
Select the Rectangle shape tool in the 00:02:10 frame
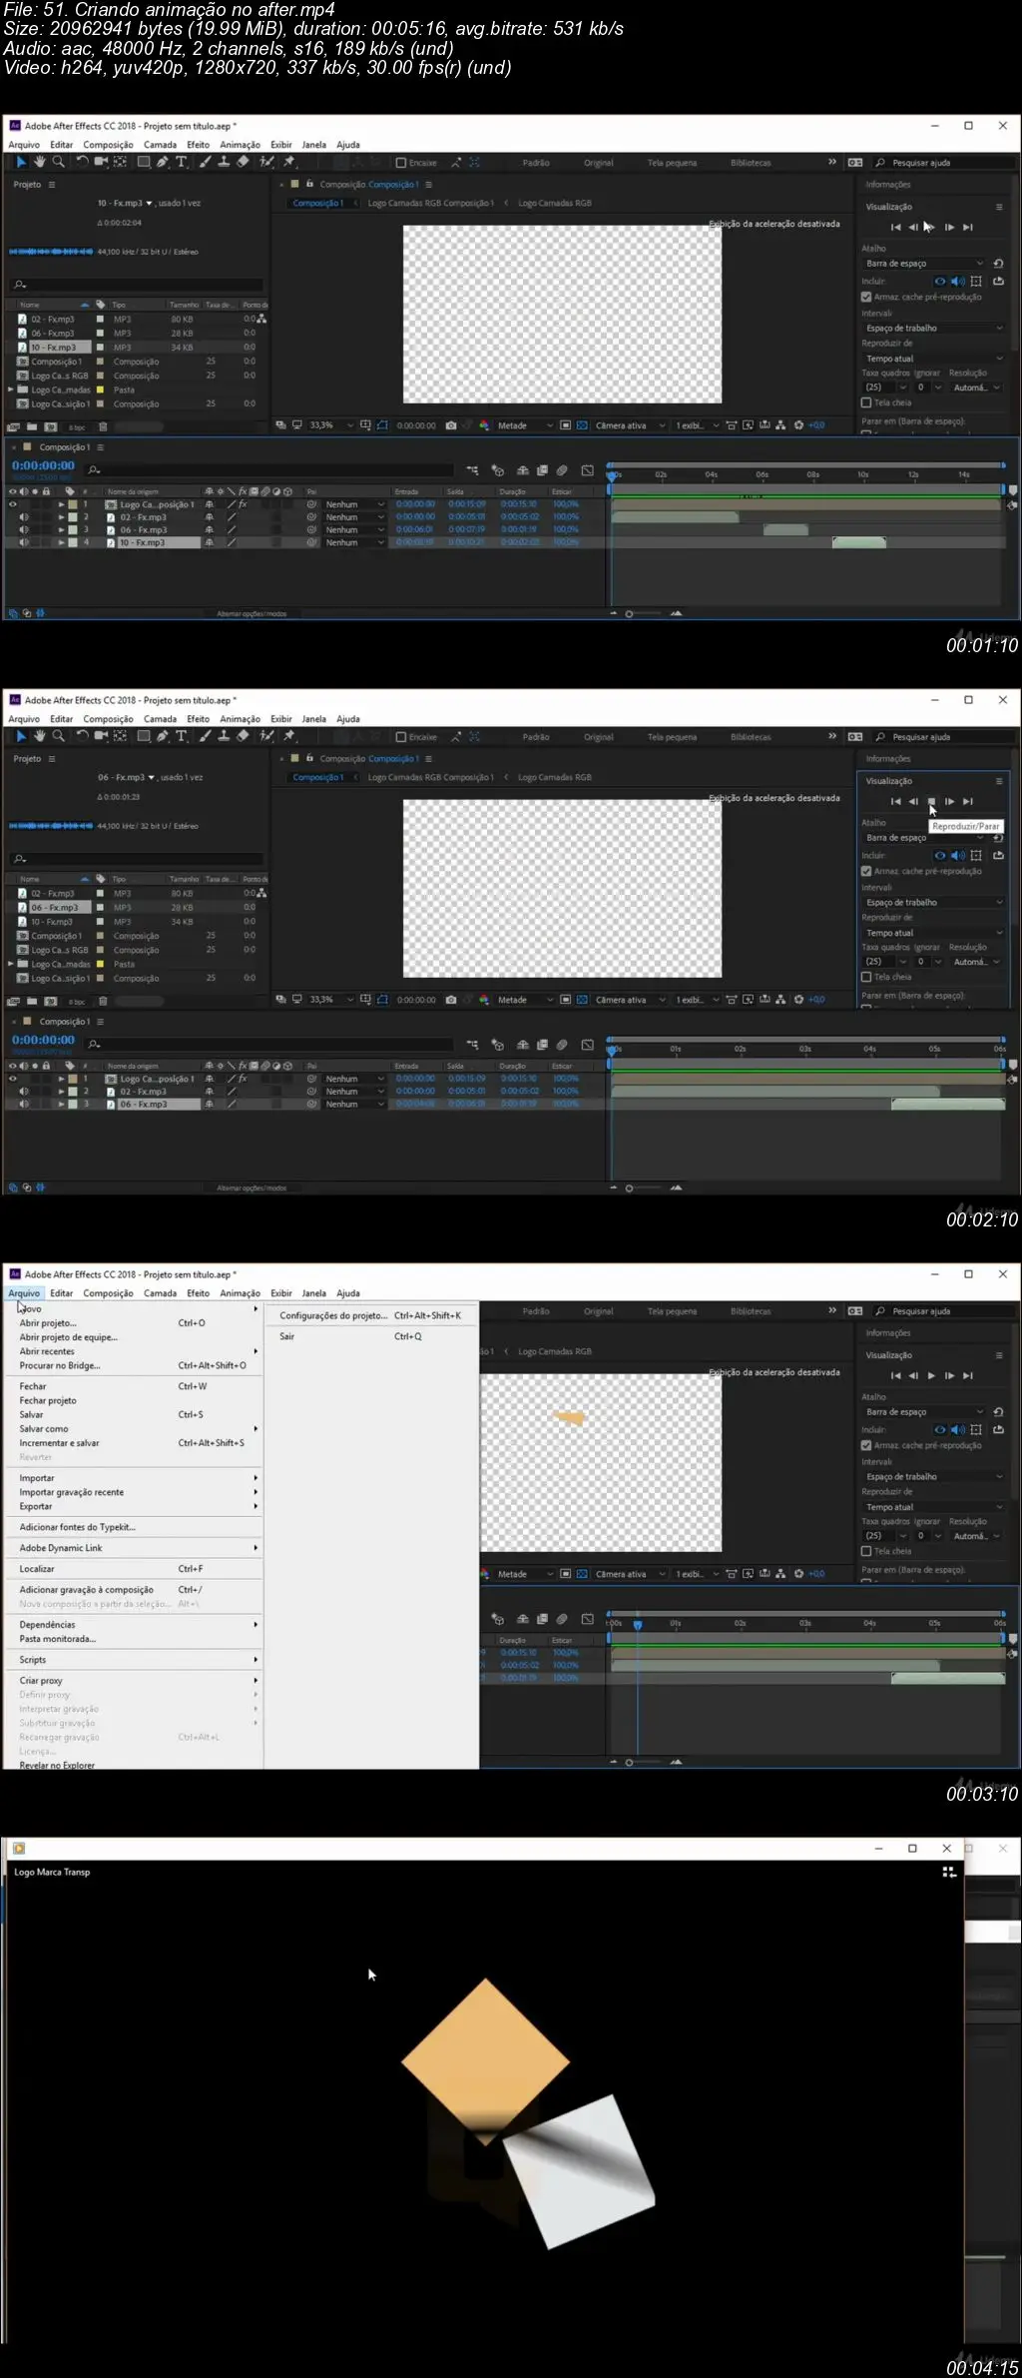(144, 736)
